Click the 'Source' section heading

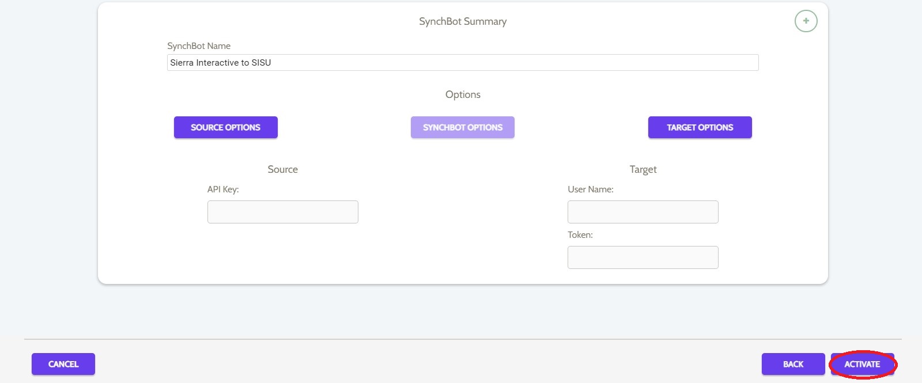click(283, 169)
